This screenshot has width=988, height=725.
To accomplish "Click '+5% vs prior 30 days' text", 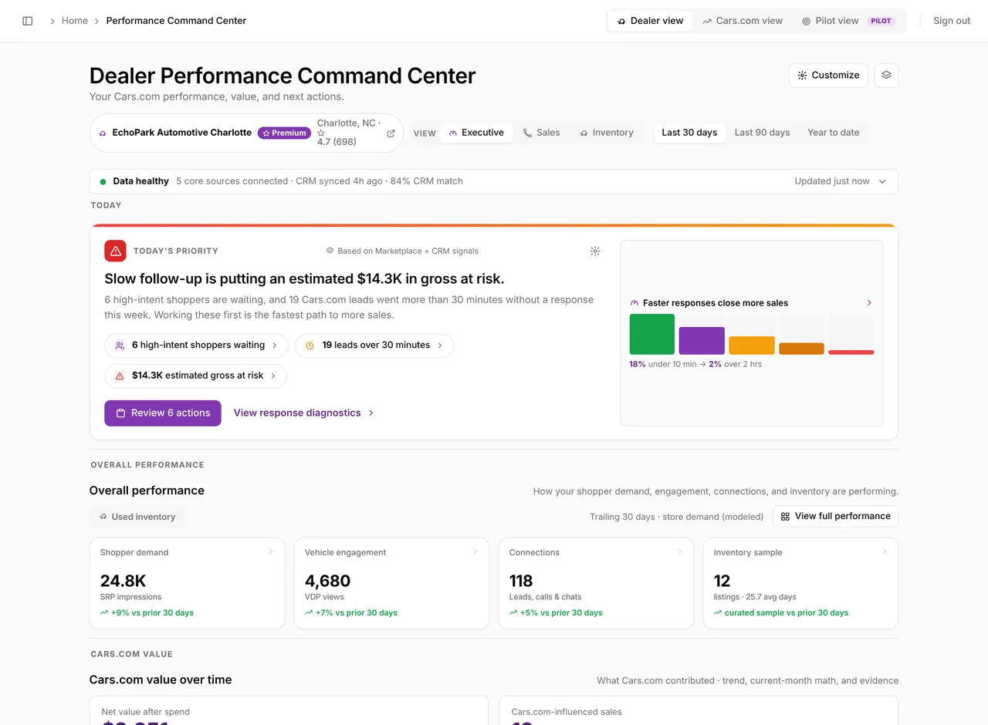I will (x=561, y=613).
